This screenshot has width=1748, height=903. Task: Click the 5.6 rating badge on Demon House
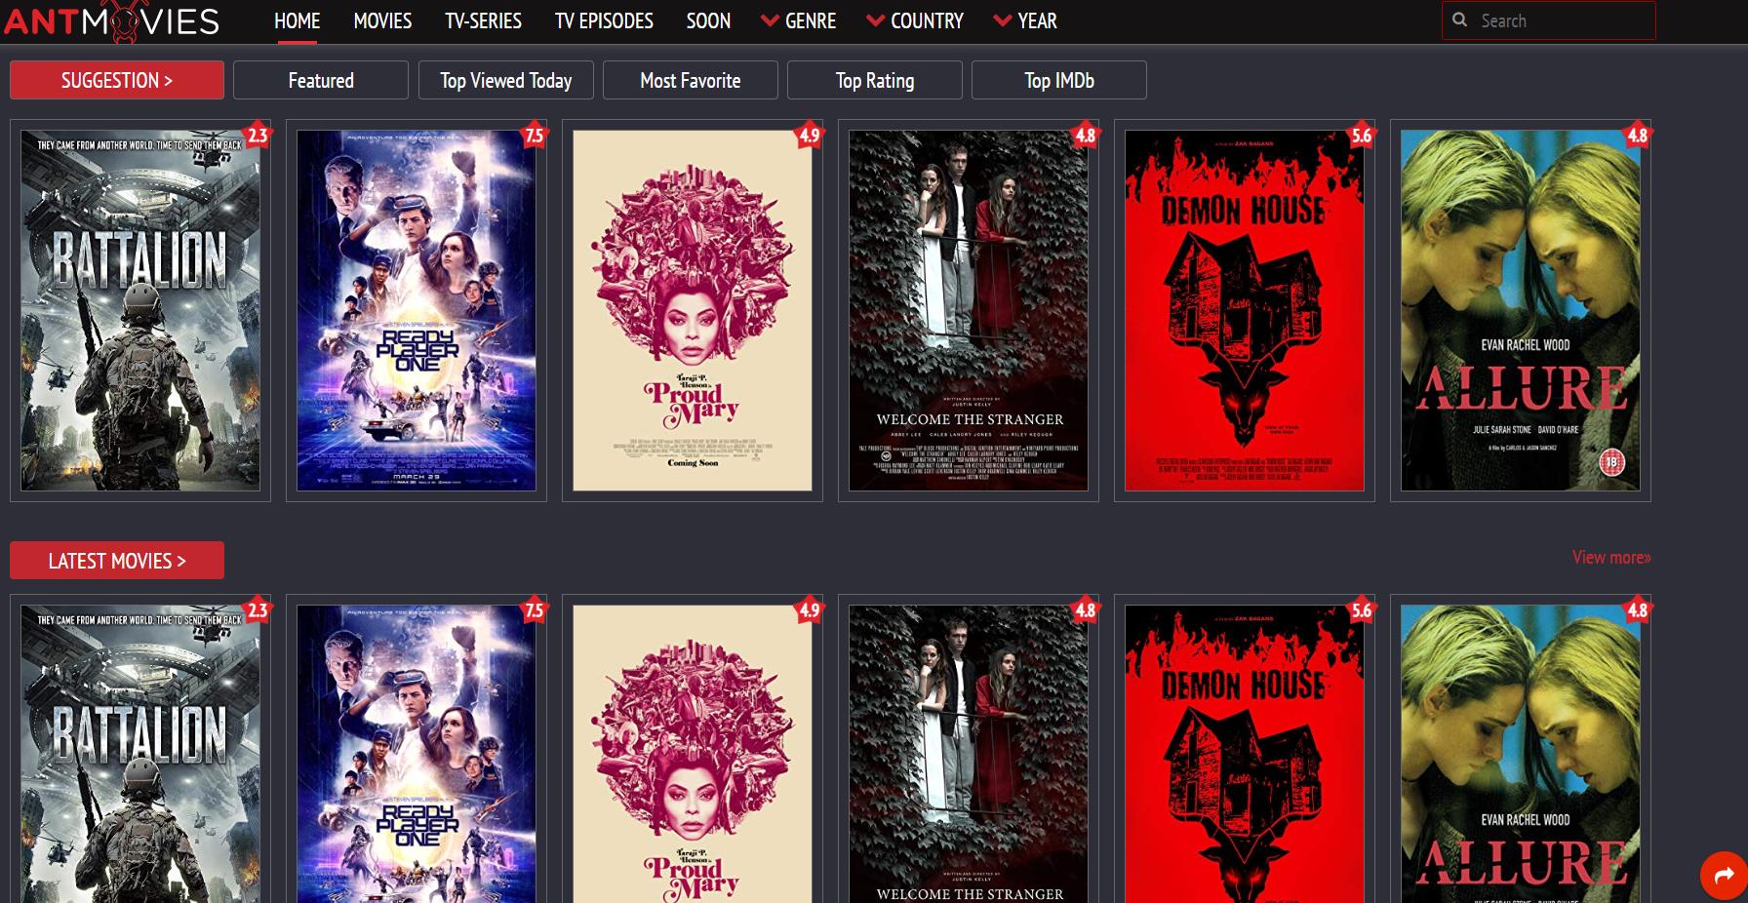1362,137
